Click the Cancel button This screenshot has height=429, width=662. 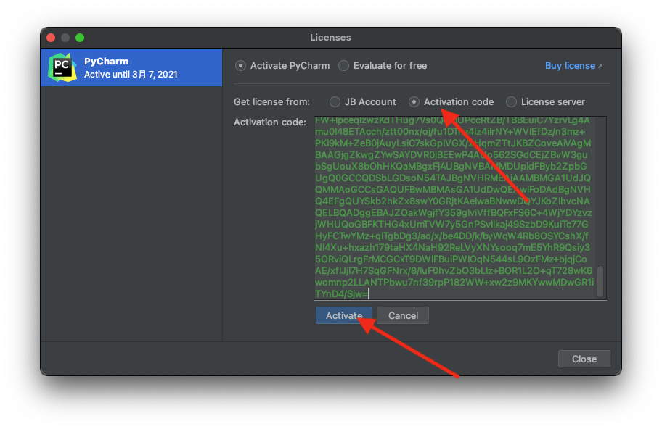(403, 316)
